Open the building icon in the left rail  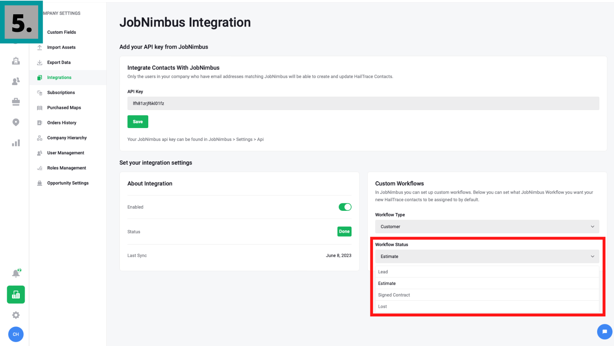pos(16,61)
